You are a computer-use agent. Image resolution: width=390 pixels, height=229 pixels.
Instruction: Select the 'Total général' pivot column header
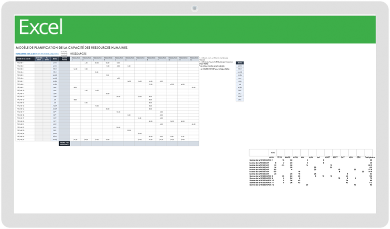point(369,157)
